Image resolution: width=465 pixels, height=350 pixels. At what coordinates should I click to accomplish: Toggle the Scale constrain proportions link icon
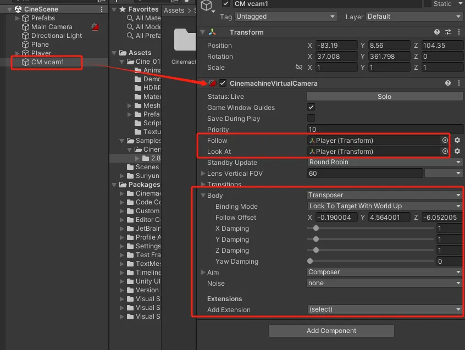[299, 67]
